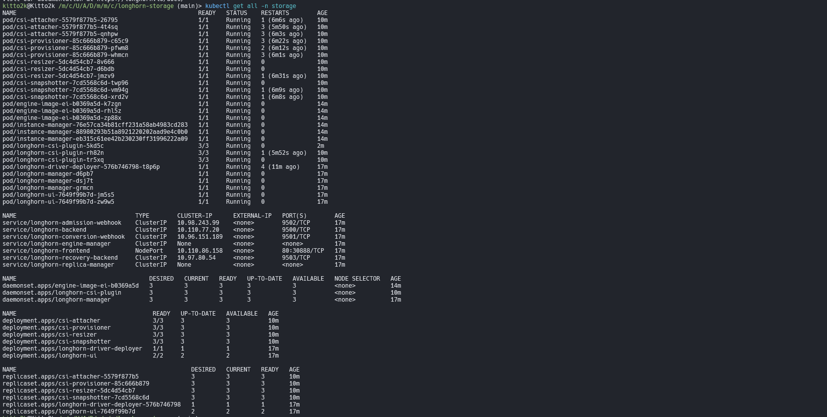
Task: Select replicaset.apps/longhorn-driver-deployer-576b746798 text
Action: tap(91, 405)
